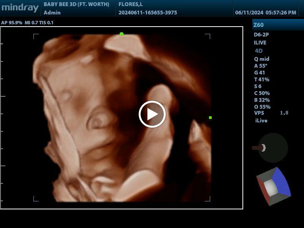
Task: Play the ultrasound video clip
Action: (x=152, y=114)
